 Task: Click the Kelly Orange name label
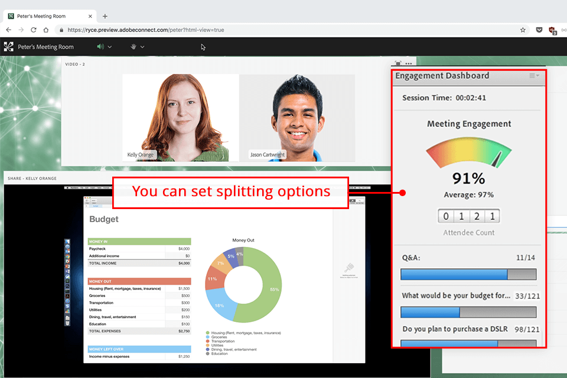click(141, 155)
